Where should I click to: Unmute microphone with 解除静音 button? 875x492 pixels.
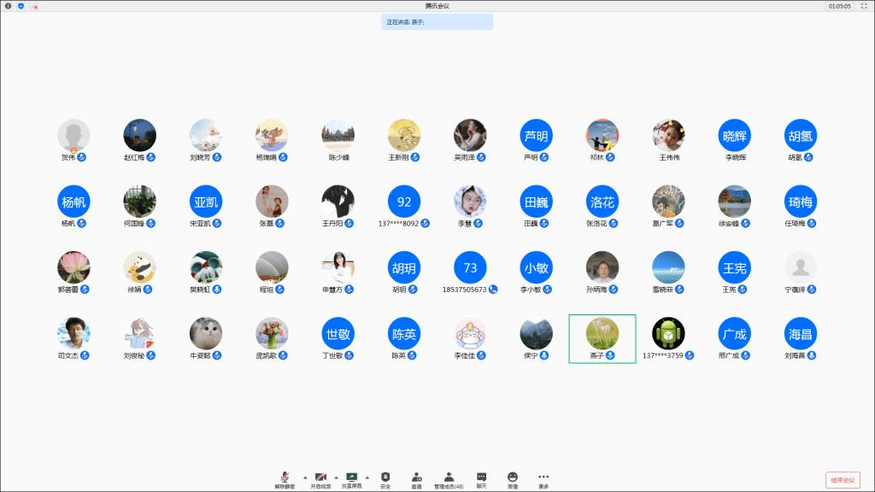point(285,478)
